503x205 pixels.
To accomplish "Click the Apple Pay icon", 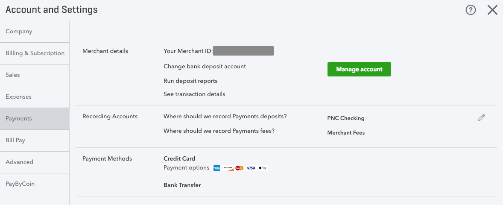I will click(263, 168).
